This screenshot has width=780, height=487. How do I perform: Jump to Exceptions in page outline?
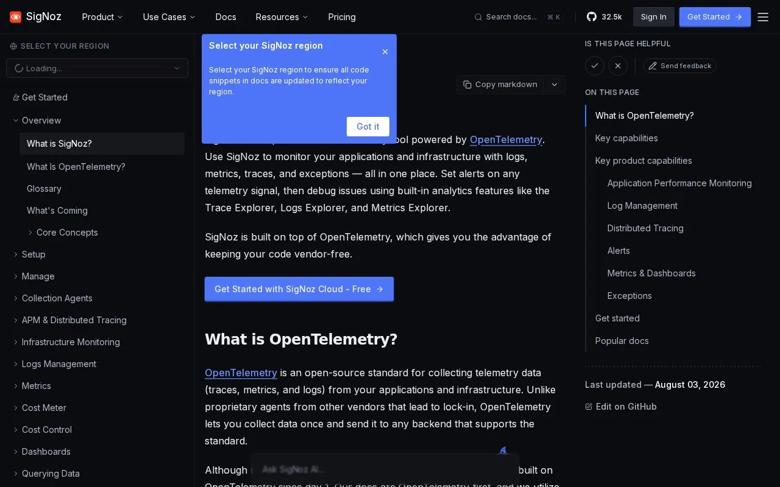[629, 296]
